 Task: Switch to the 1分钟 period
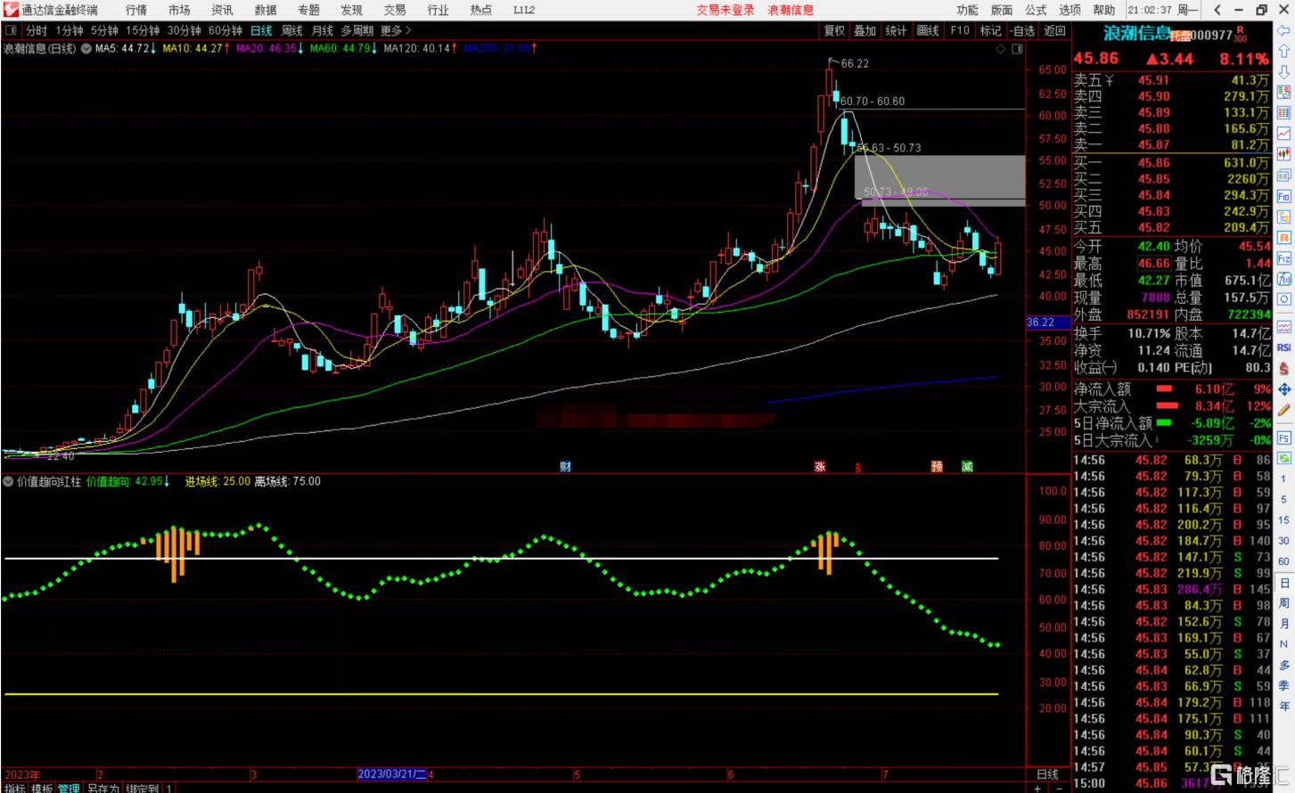point(70,30)
